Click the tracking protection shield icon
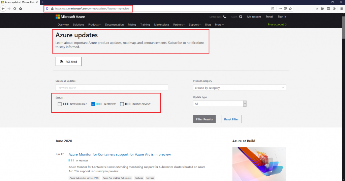Viewport: 345px width, 181px height. pyautogui.click(x=47, y=8)
